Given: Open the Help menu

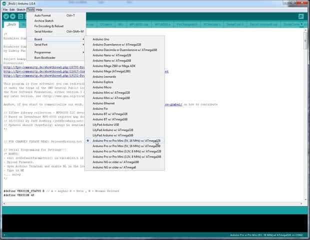Looking at the screenshot, I should click(x=39, y=9).
